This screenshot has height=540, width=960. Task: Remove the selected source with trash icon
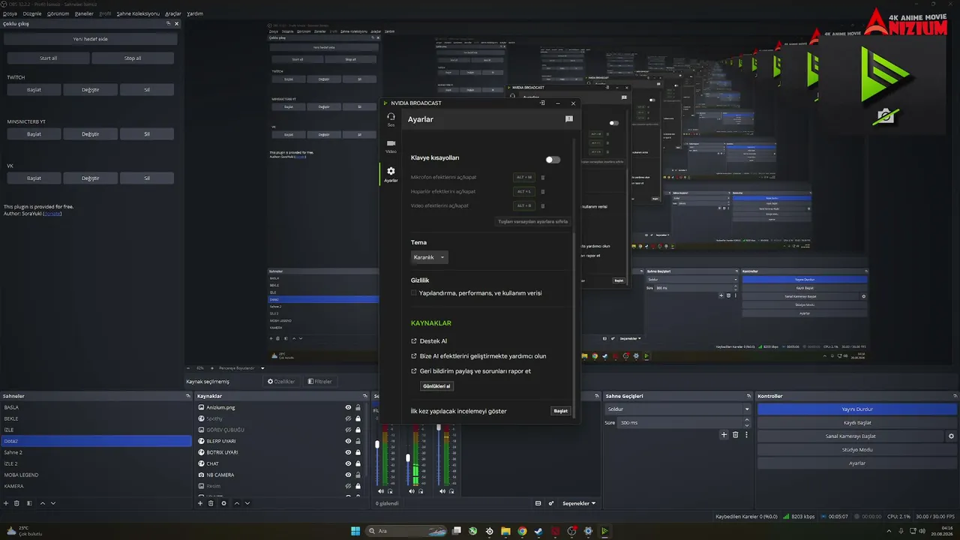(211, 503)
